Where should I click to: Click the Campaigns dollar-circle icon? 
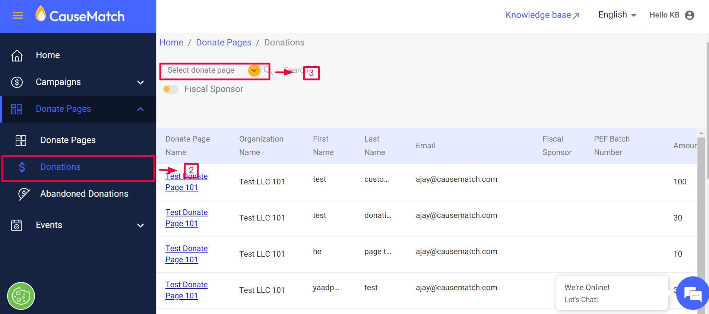[x=17, y=82]
